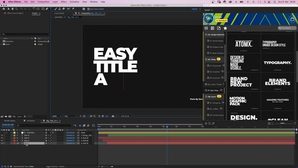Screen dimensions: 298x168
Task: Create new folder in Project panel
Action: tap(6, 116)
